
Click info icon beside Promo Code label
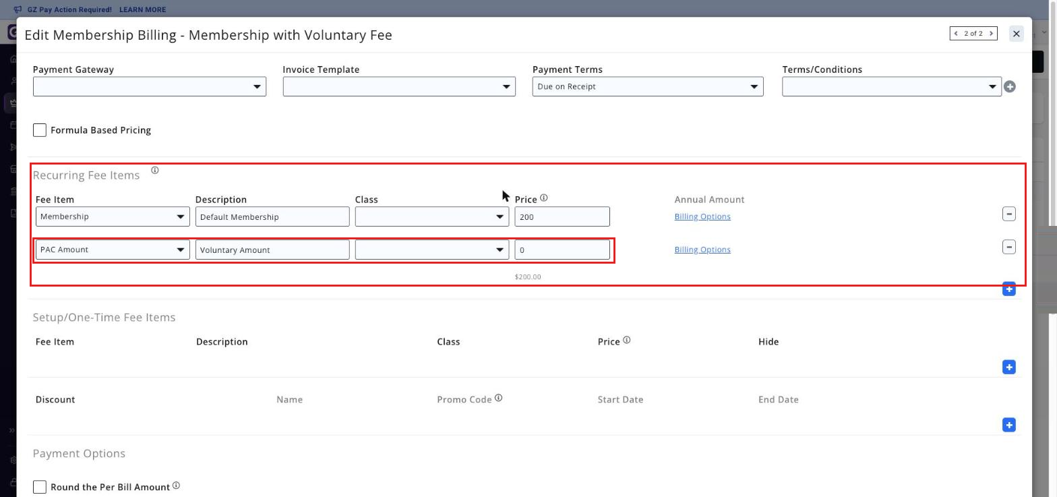(x=499, y=398)
